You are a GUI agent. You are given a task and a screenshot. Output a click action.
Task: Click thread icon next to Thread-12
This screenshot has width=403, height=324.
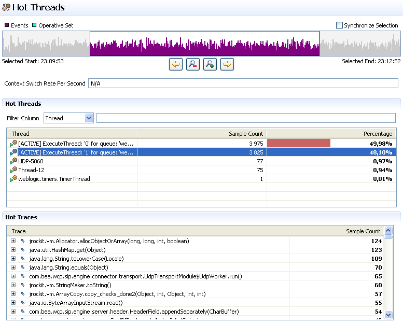[x=13, y=170]
